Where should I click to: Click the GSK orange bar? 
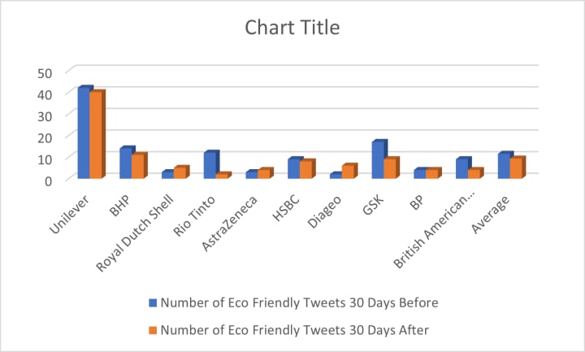coord(392,168)
